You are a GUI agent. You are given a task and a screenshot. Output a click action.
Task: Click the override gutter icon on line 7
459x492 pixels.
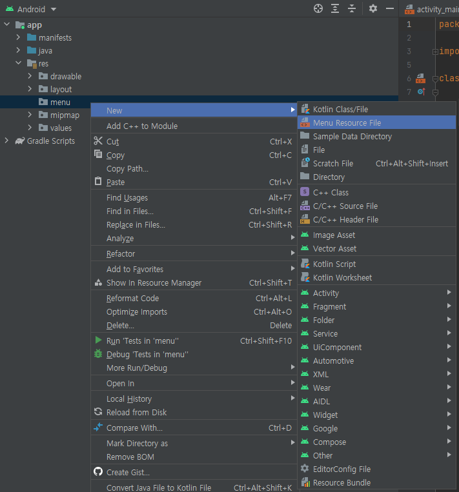pyautogui.click(x=422, y=92)
